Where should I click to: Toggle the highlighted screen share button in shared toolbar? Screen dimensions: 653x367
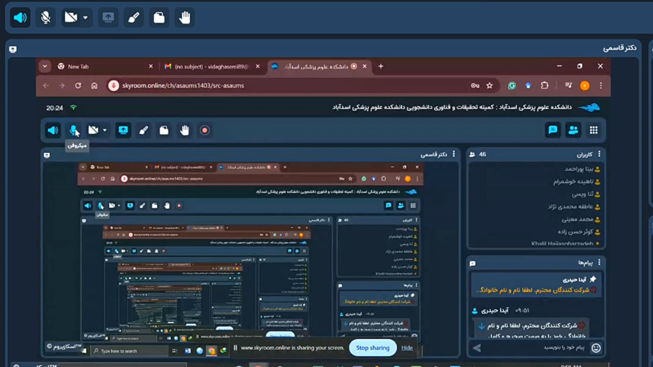[123, 130]
